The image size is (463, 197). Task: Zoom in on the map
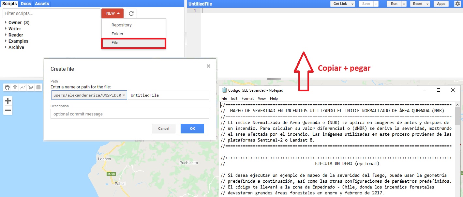(8, 101)
